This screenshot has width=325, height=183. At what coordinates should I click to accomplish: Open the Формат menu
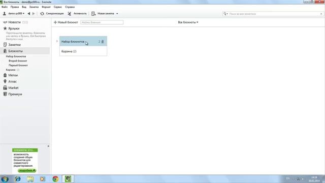tap(46, 7)
